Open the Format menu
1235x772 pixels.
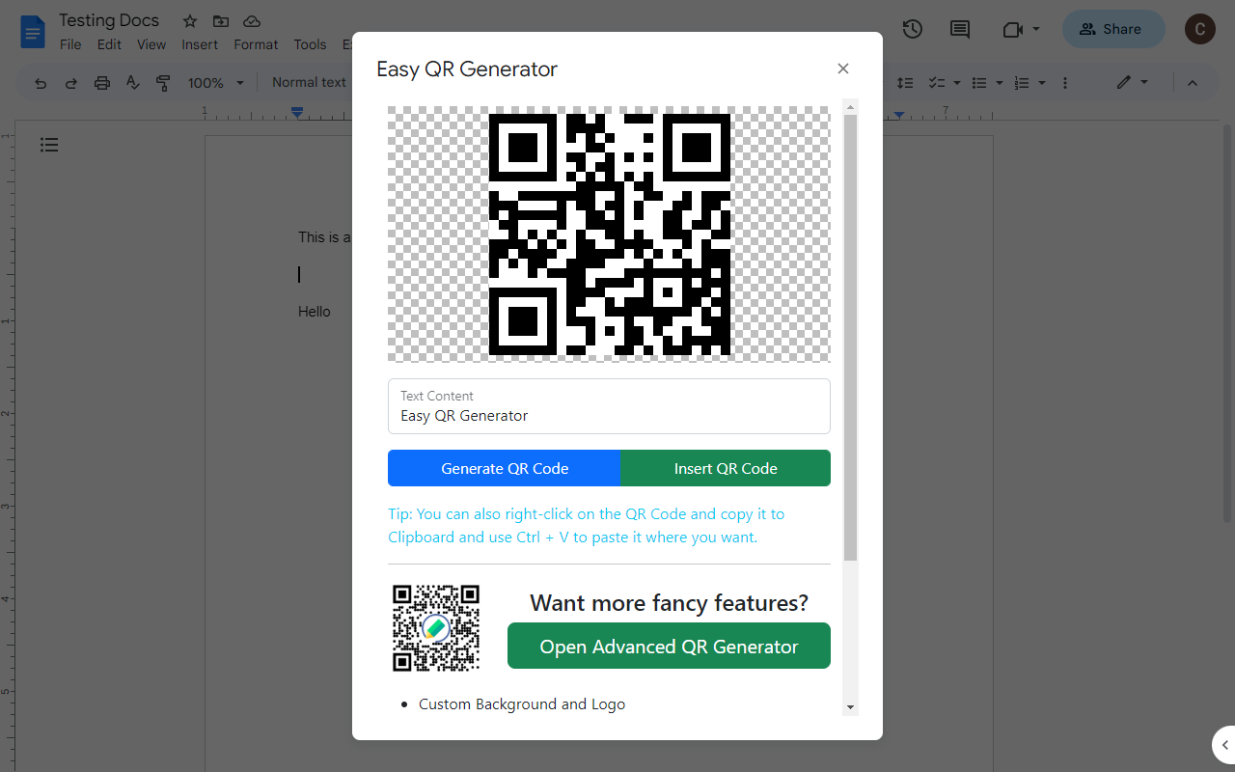click(x=256, y=44)
